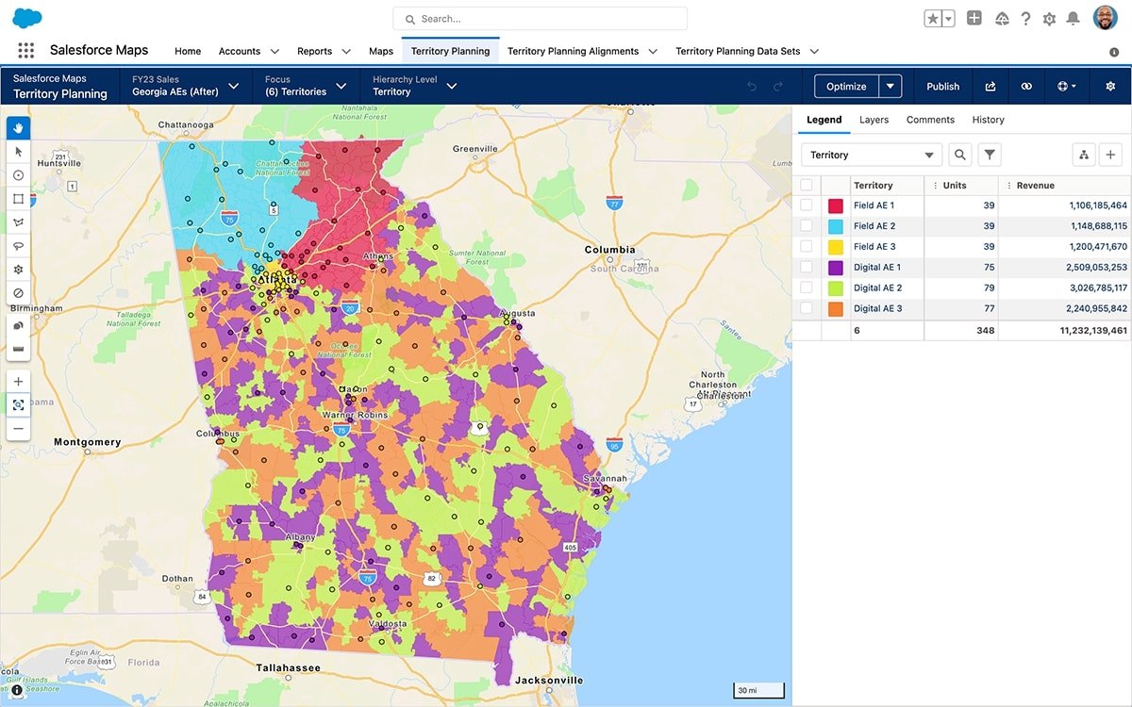Select the rectangle selection tool

point(18,198)
